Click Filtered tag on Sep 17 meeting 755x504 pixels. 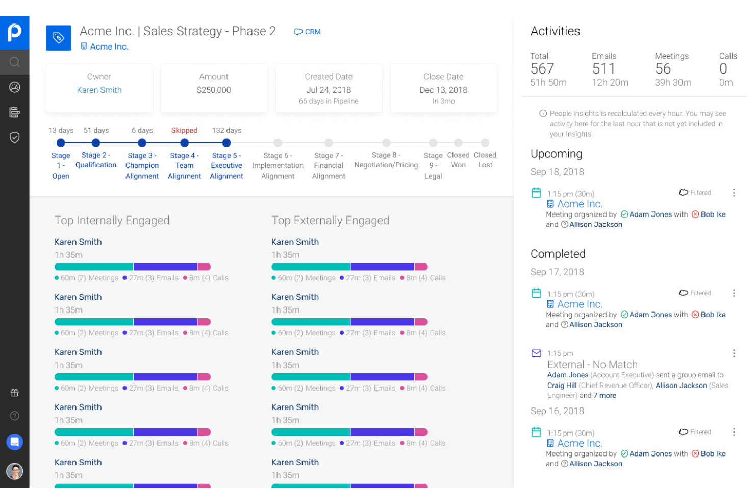click(695, 293)
